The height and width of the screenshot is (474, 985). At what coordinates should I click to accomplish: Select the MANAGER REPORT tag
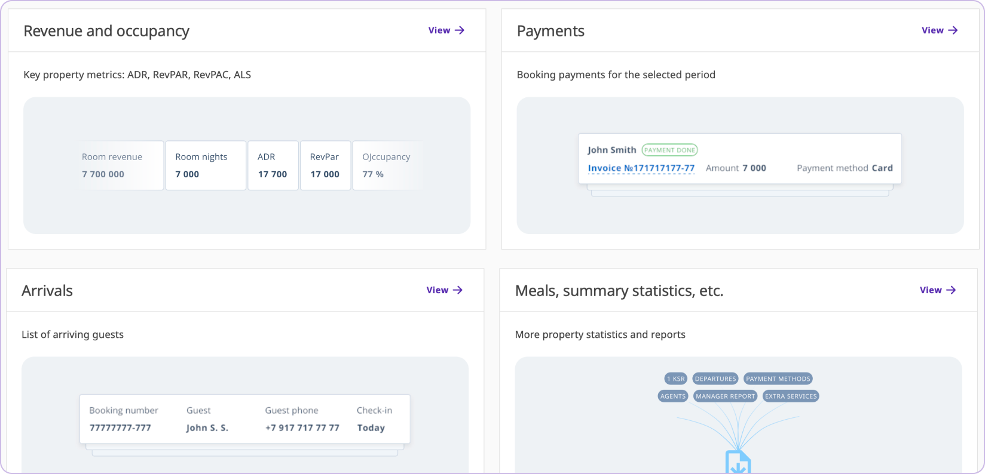(726, 396)
